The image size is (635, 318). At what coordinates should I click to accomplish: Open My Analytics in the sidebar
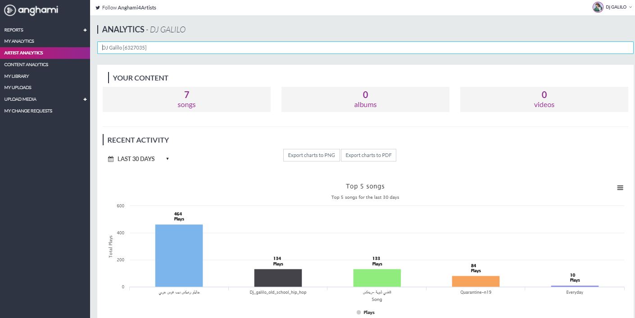(19, 41)
